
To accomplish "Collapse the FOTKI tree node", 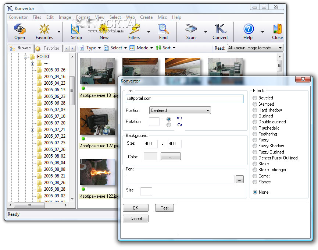I will pyautogui.click(x=26, y=57).
